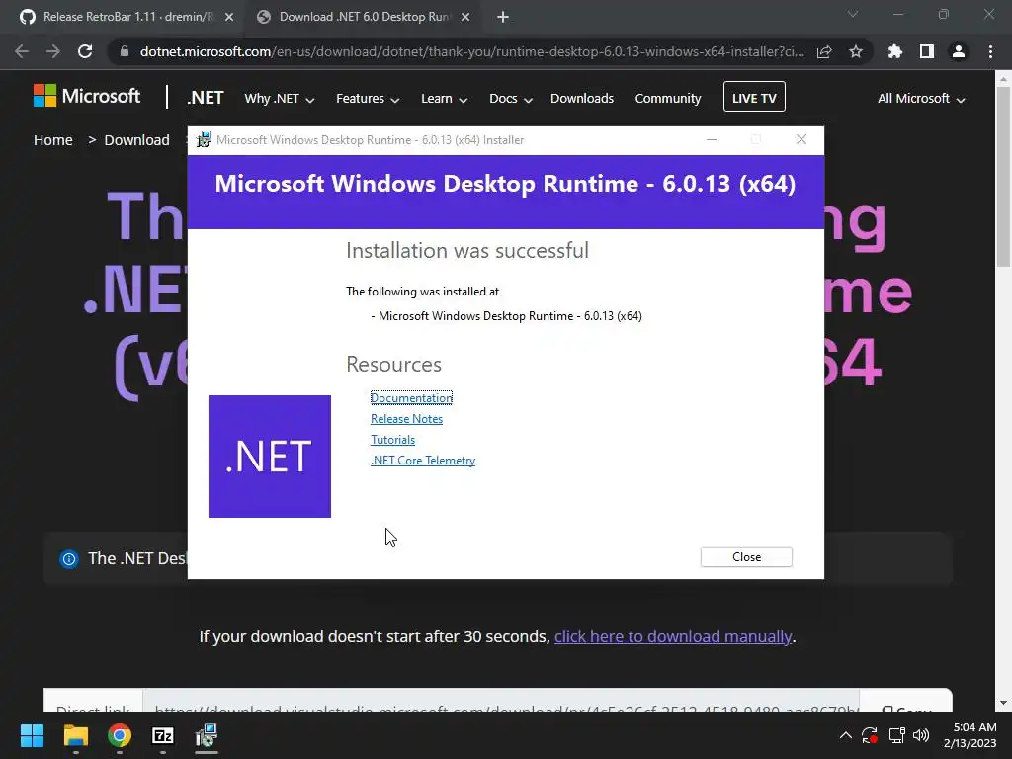1012x759 pixels.
Task: Open Chrome tab search chevron
Action: [x=853, y=14]
